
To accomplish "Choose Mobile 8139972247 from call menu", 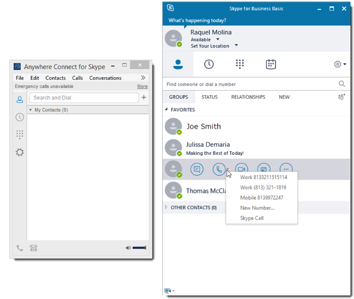I will (262, 197).
